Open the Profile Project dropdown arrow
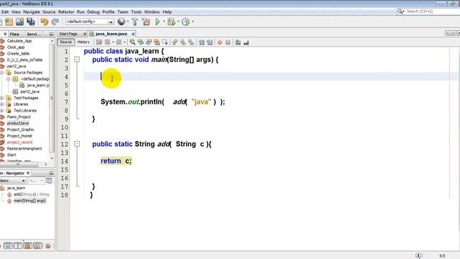460x259 pixels. (193, 22)
